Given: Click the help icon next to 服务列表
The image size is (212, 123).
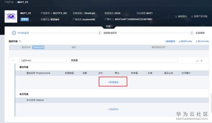Looking at the screenshot, I should point(20,41).
